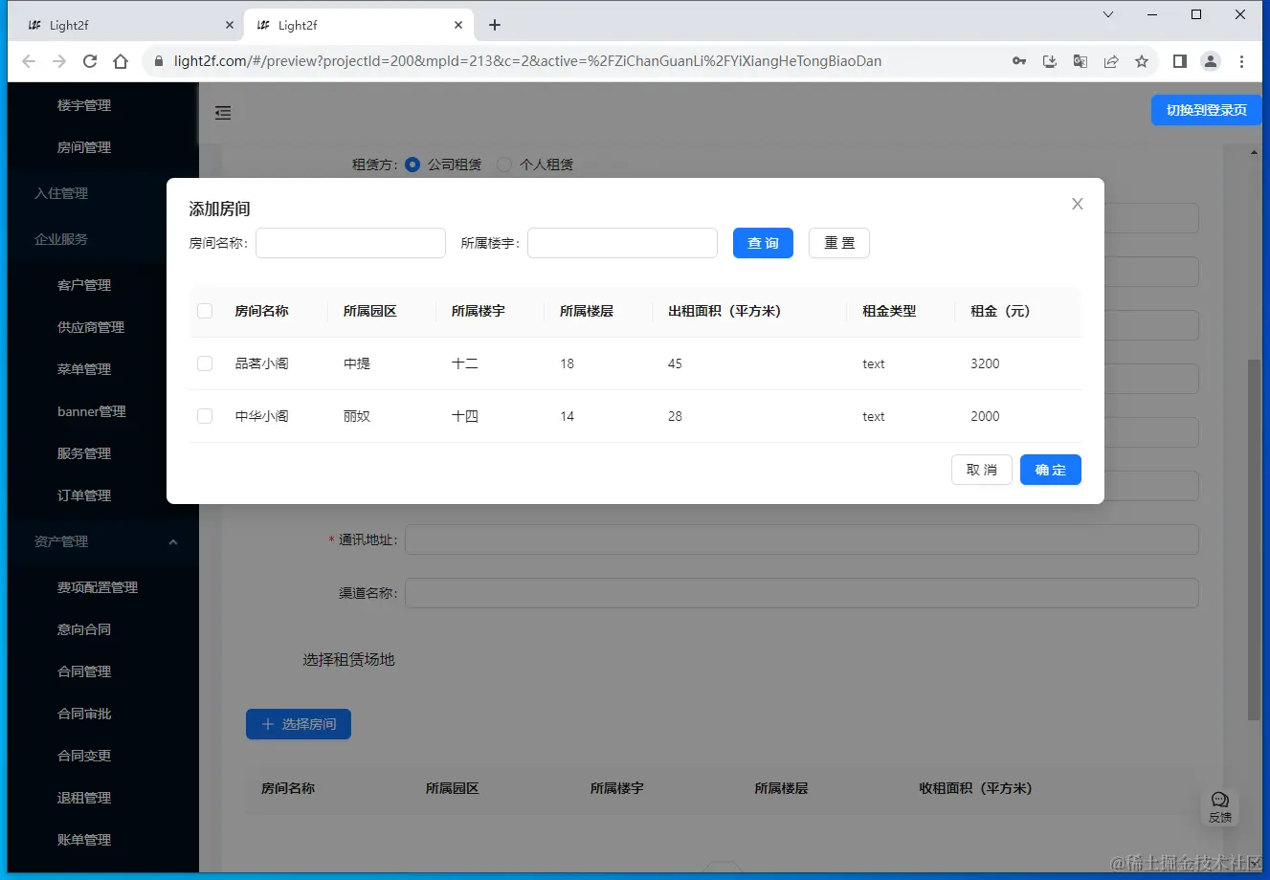Select all rooms header checkbox
The height and width of the screenshot is (880, 1270).
(205, 311)
